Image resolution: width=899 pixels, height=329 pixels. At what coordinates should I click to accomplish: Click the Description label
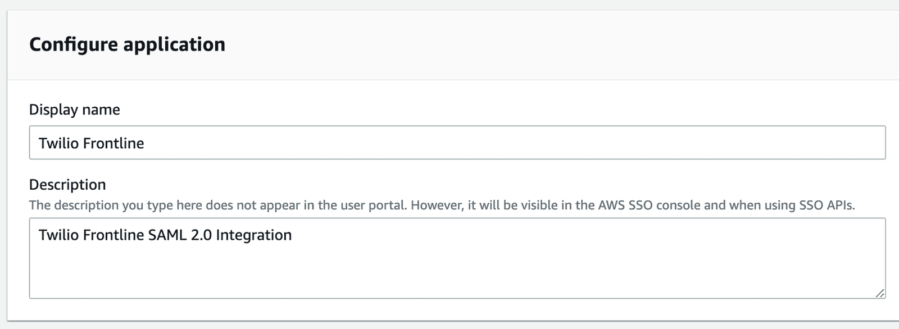pyautogui.click(x=67, y=184)
